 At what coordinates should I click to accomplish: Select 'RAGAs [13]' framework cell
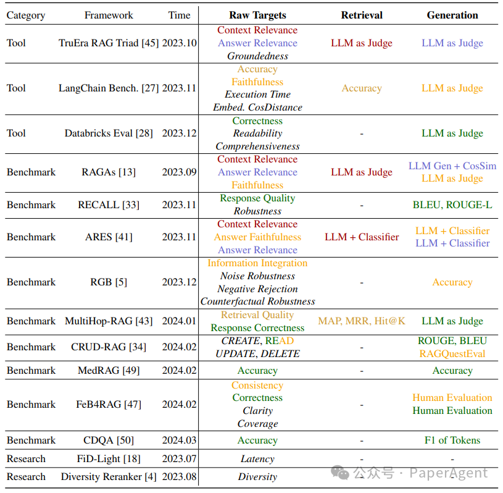(x=109, y=172)
